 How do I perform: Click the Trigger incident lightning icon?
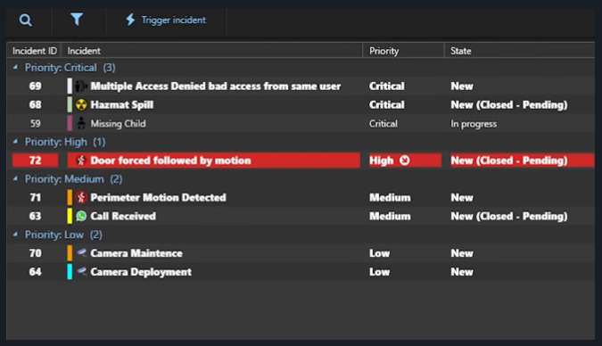tap(130, 20)
